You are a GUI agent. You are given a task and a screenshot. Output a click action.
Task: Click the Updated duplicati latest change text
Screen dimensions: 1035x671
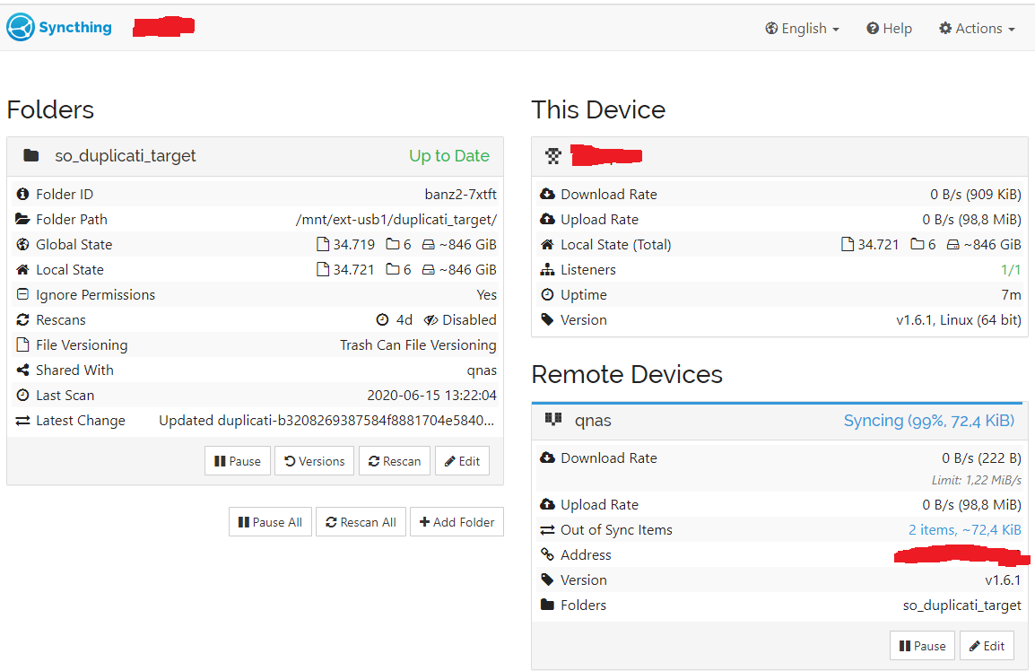pos(326,421)
